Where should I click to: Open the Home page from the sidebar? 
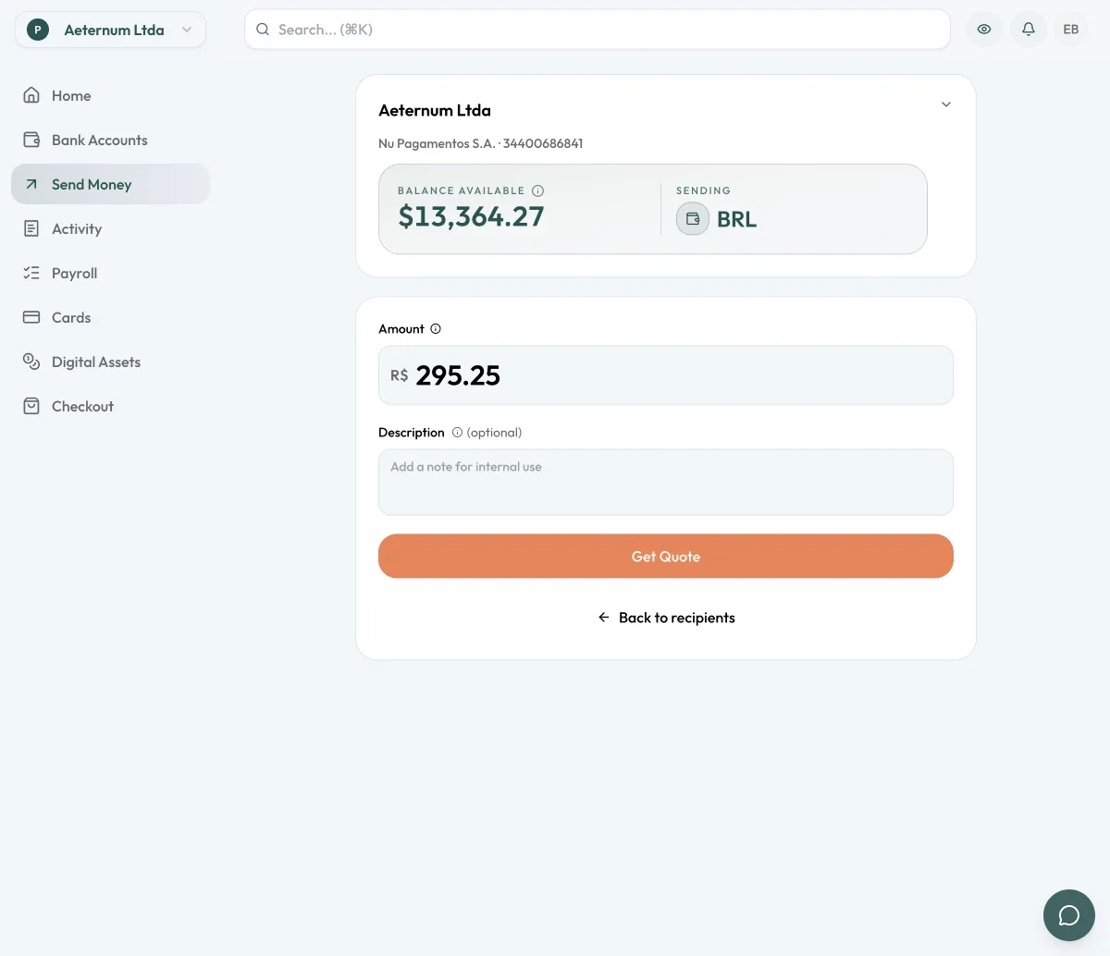(x=111, y=95)
